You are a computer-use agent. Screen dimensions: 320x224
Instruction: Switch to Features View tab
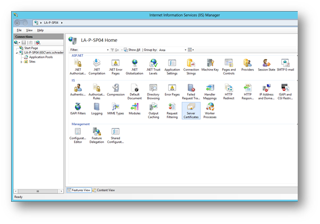79,190
